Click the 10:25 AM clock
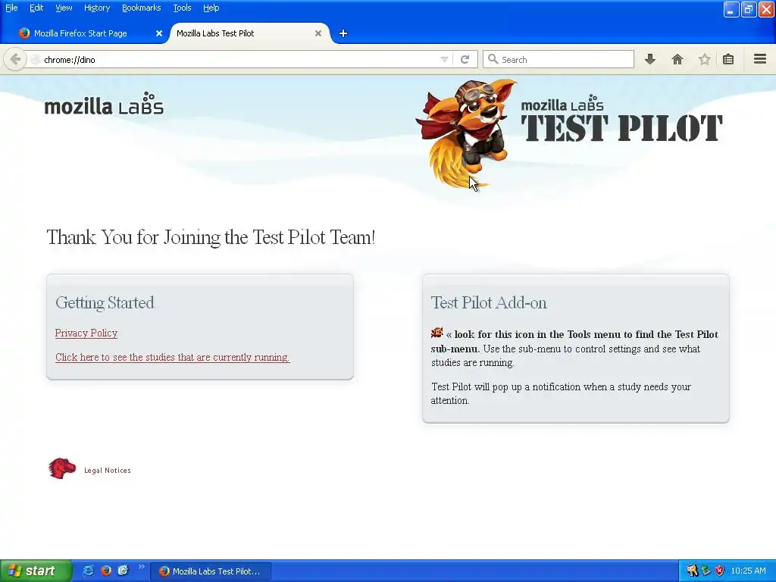 tap(748, 571)
